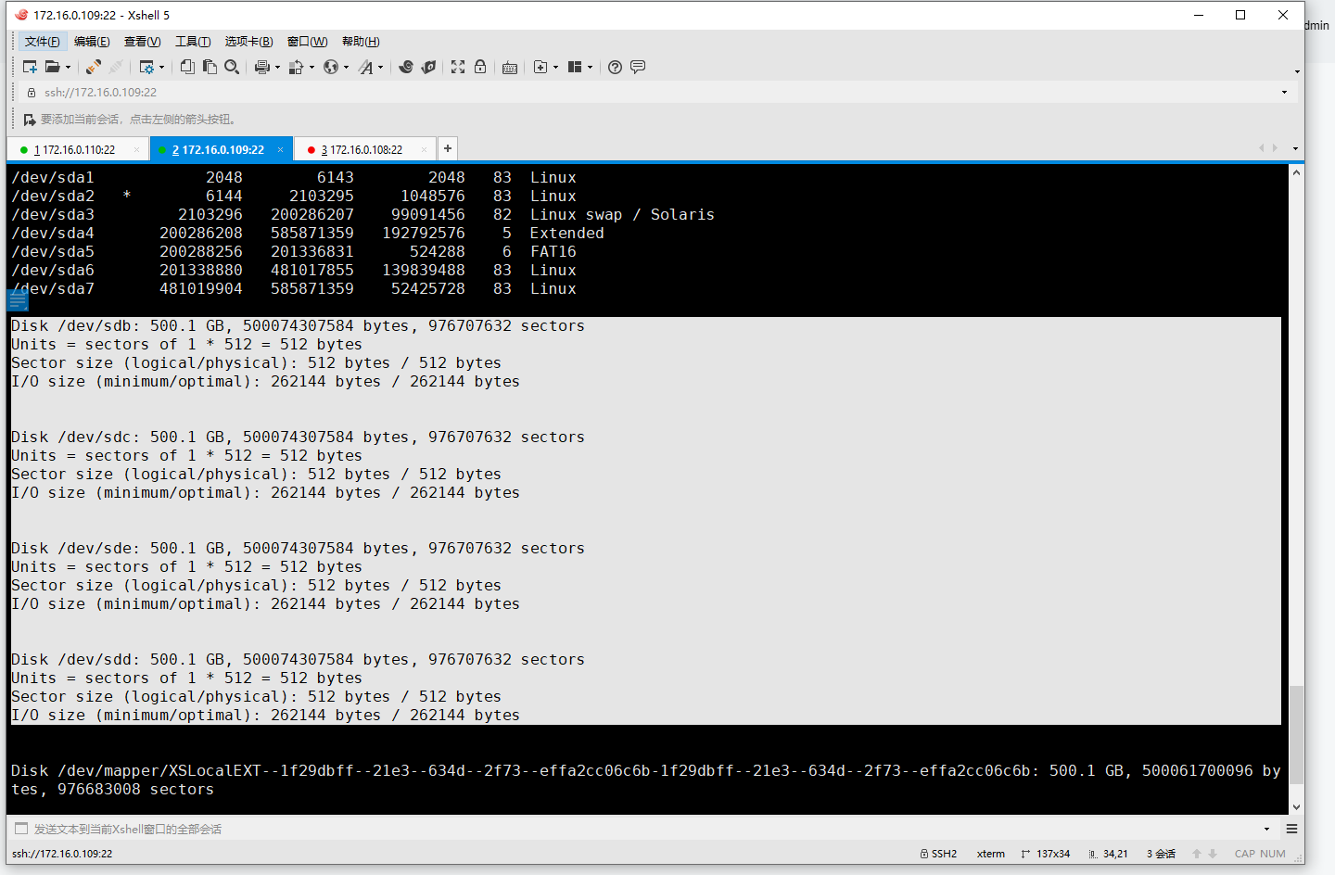Click the 3 会话 status bar entry
The image size is (1335, 875).
tap(1161, 854)
